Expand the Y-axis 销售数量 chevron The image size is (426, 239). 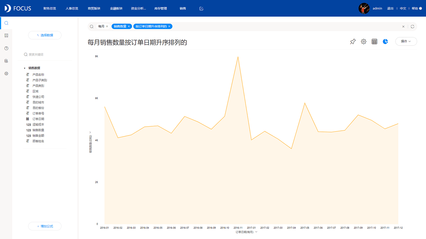pos(90,132)
